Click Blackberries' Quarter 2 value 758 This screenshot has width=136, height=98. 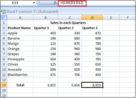pyautogui.click(x=70, y=75)
